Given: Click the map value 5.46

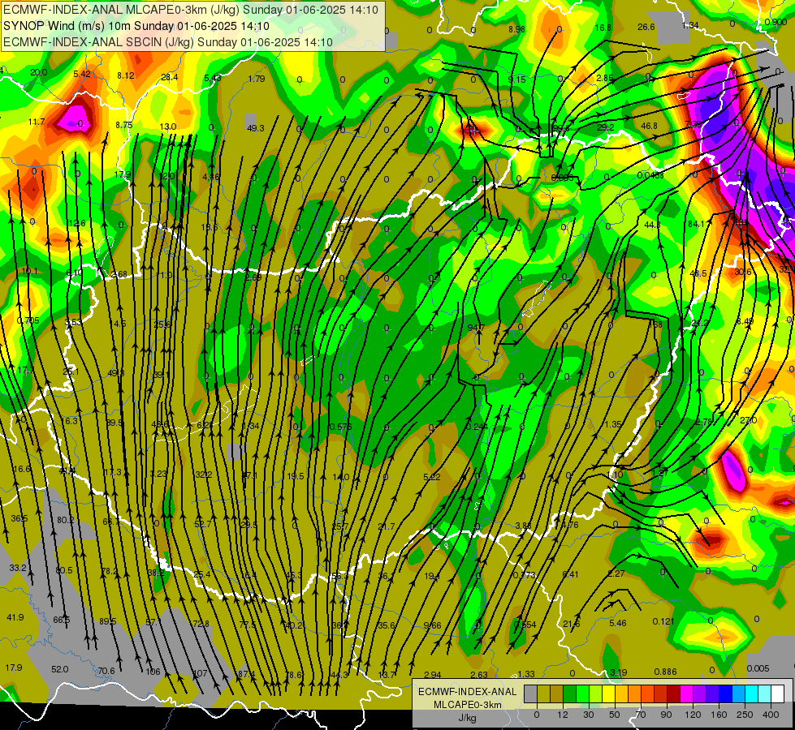Looking at the screenshot, I should (x=617, y=623).
